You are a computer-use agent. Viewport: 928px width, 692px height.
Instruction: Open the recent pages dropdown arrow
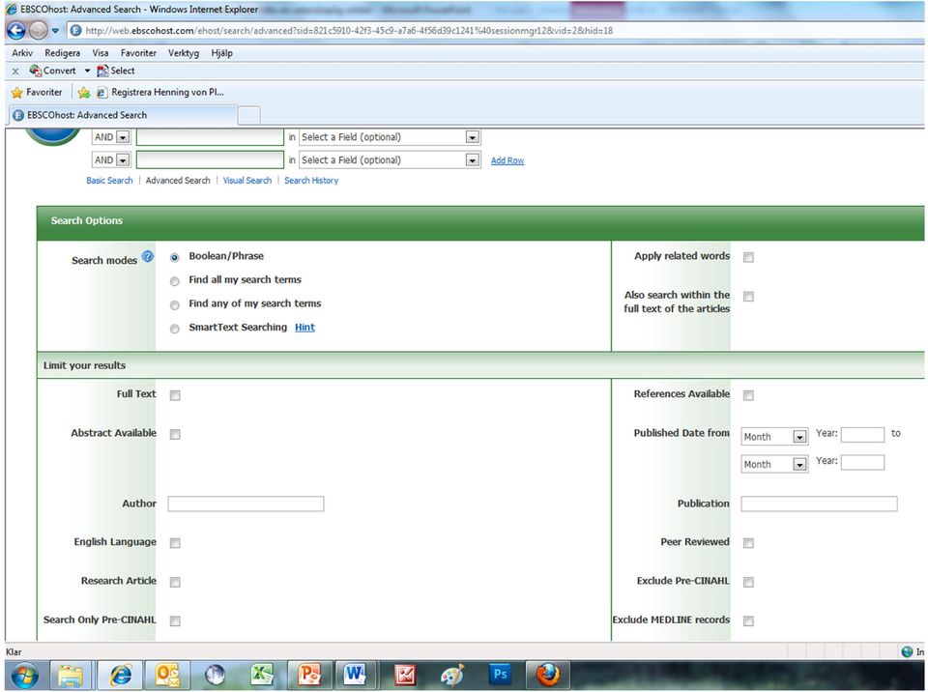click(55, 30)
